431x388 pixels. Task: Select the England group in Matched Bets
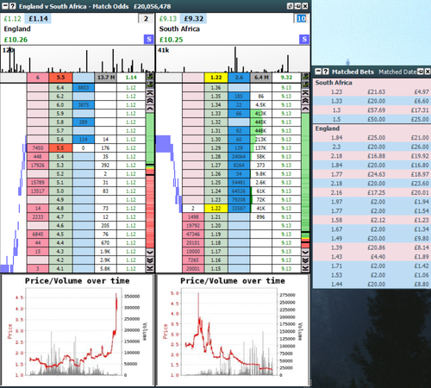click(x=328, y=128)
